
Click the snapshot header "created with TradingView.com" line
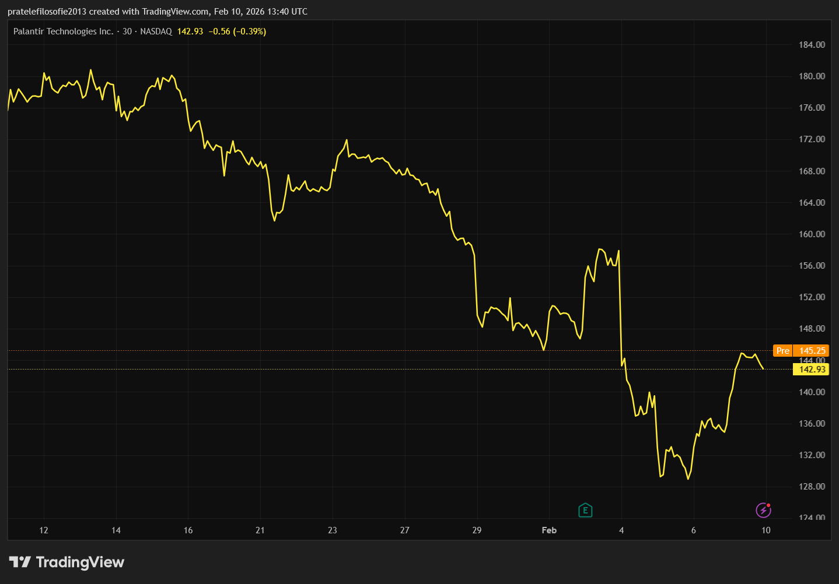(x=158, y=12)
